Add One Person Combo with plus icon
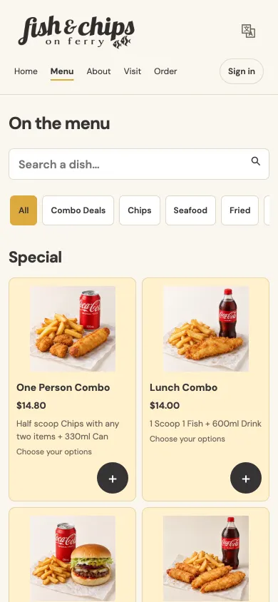The height and width of the screenshot is (602, 278). point(113,478)
